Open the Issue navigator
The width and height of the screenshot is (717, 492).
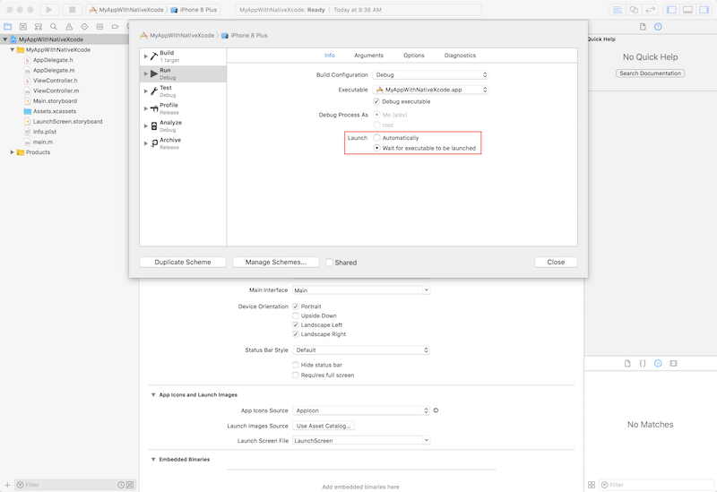(x=69, y=27)
